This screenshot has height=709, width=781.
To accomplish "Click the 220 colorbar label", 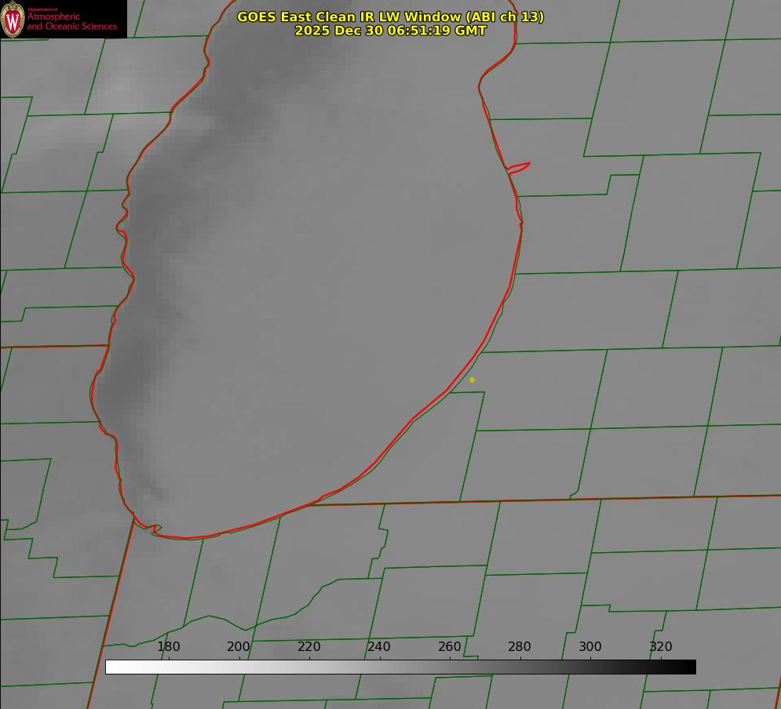I will tap(308, 646).
